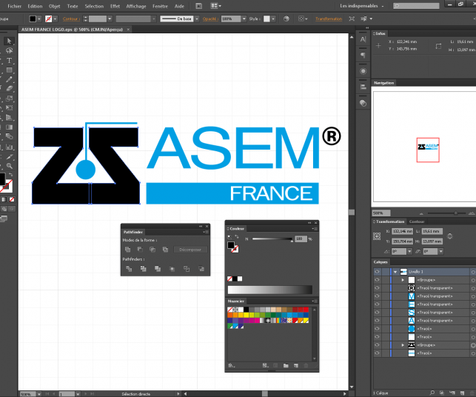Expand the first Groupe sublayer
Viewport: 476px width, 397px height.
coord(403,280)
